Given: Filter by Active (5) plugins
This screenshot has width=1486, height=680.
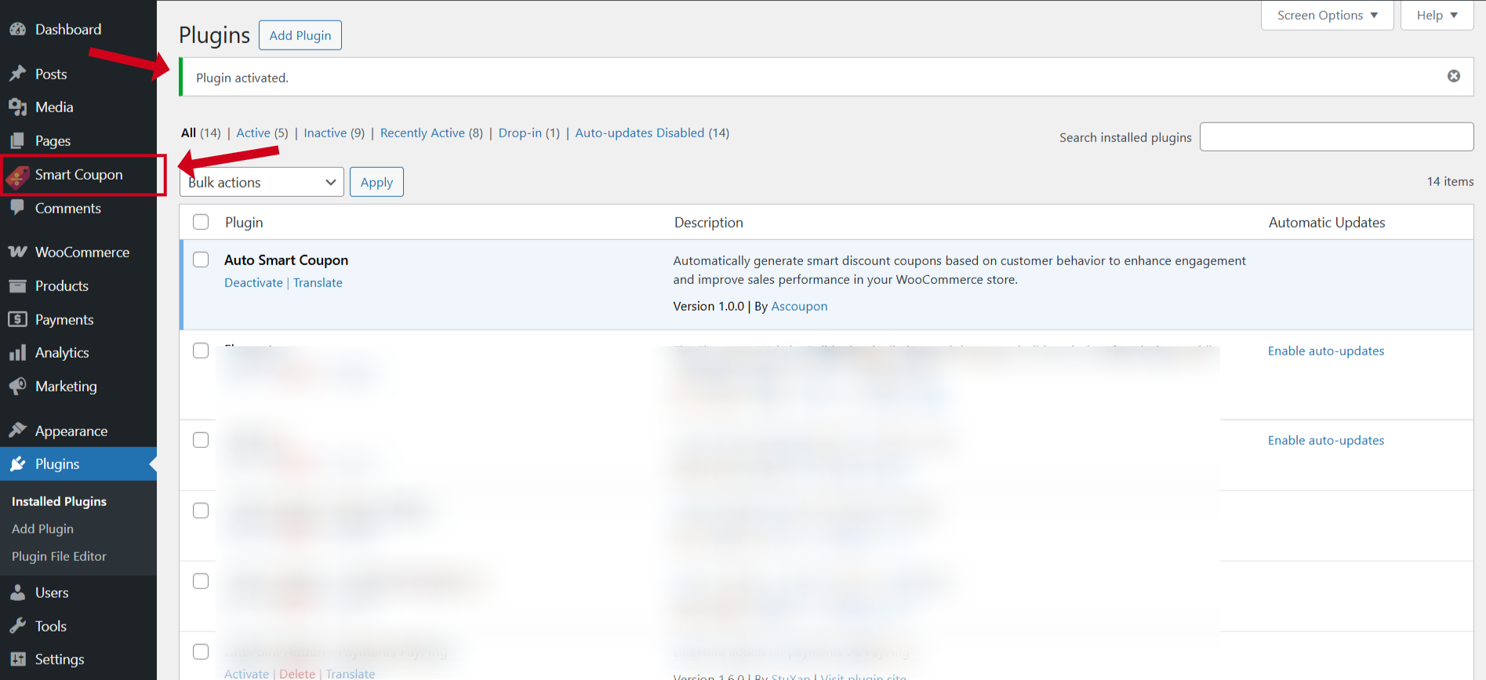Looking at the screenshot, I should point(262,133).
